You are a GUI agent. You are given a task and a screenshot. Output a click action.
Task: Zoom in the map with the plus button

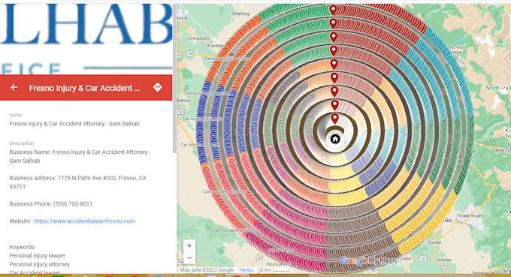(x=189, y=245)
